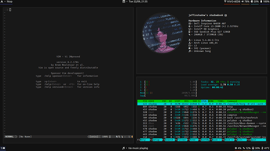Click memory icon beside 206MiB / 3739MiB
This screenshot has width=270, height=151.
tap(189, 34)
